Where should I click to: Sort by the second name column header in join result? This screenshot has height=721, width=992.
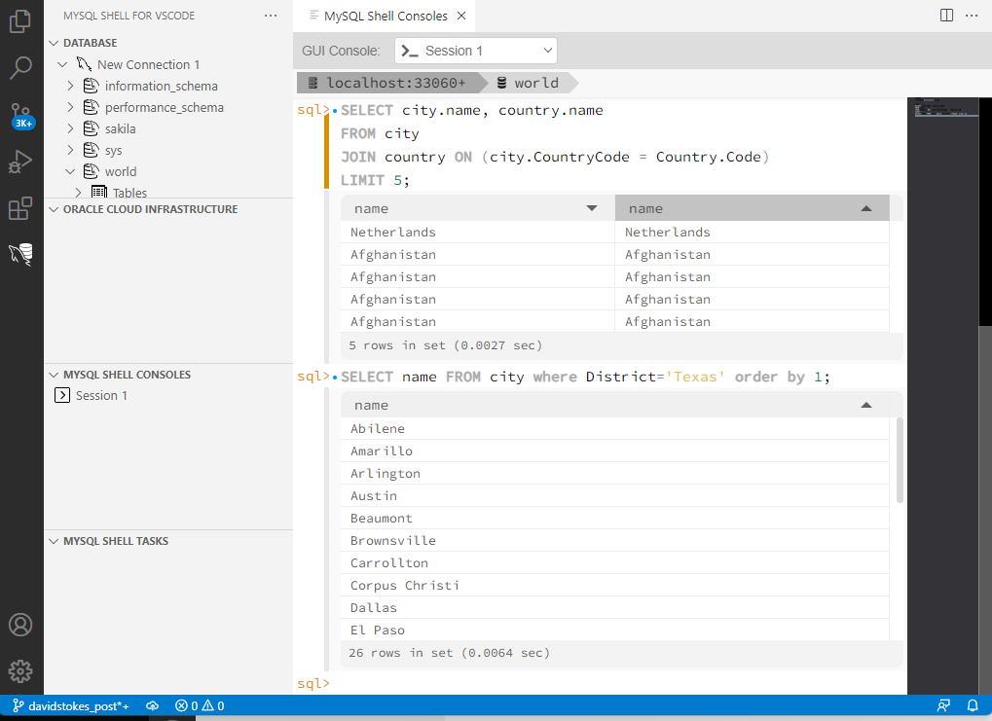tap(753, 208)
